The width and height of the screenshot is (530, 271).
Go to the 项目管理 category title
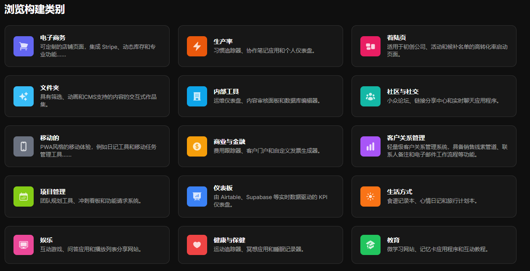tap(53, 192)
